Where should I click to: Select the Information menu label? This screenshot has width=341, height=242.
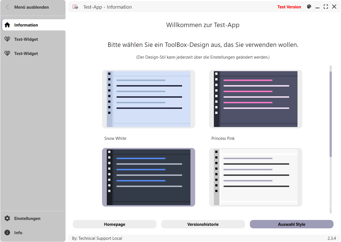(26, 25)
